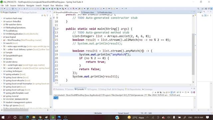Image resolution: width=213 pixels, height=120 pixels.
Task: Open the Servers tab in the bottom panel
Action: tap(69, 89)
